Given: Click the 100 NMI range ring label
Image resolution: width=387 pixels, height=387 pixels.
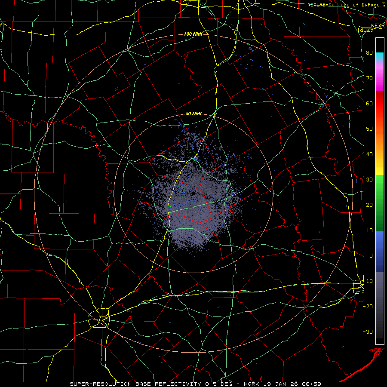Looking at the screenshot, I should [193, 34].
